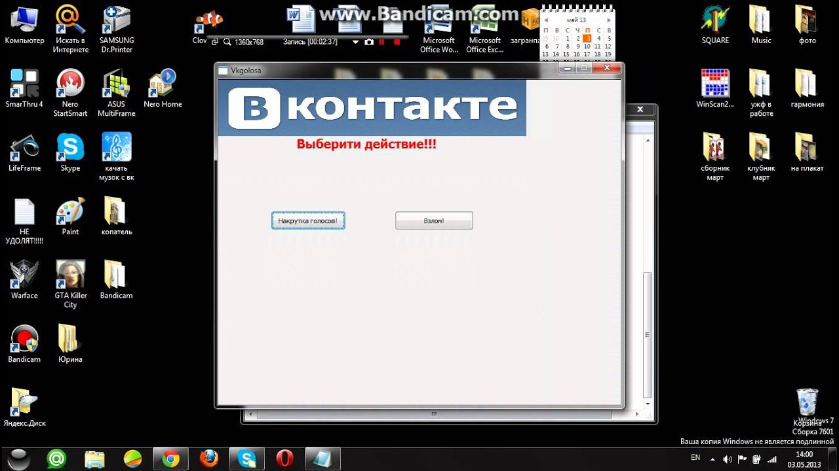Open на плакат folder

tap(808, 153)
